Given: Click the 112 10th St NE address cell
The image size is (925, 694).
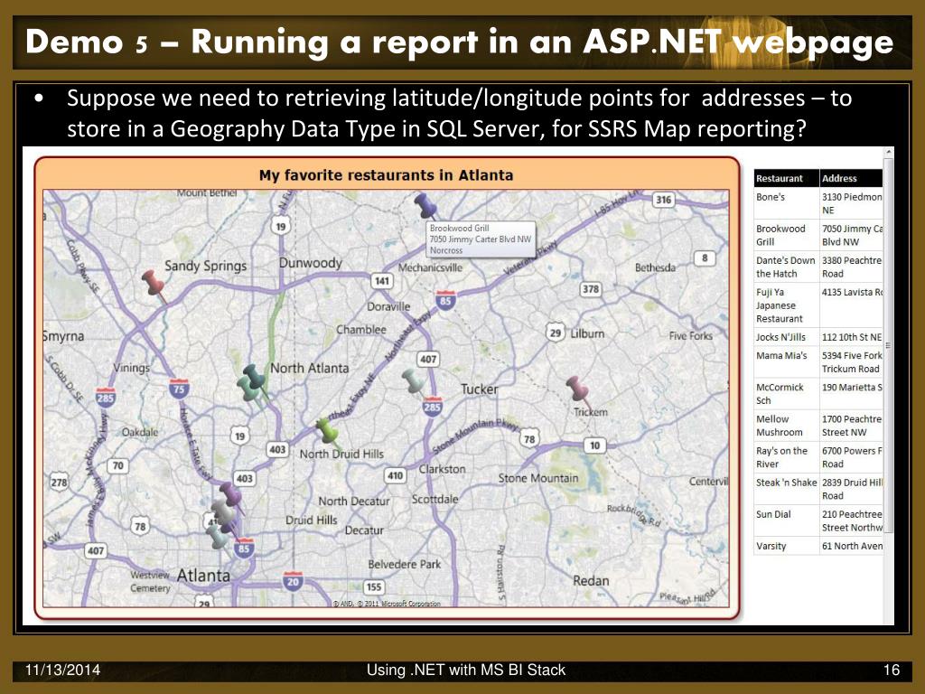Looking at the screenshot, I should pos(851,337).
